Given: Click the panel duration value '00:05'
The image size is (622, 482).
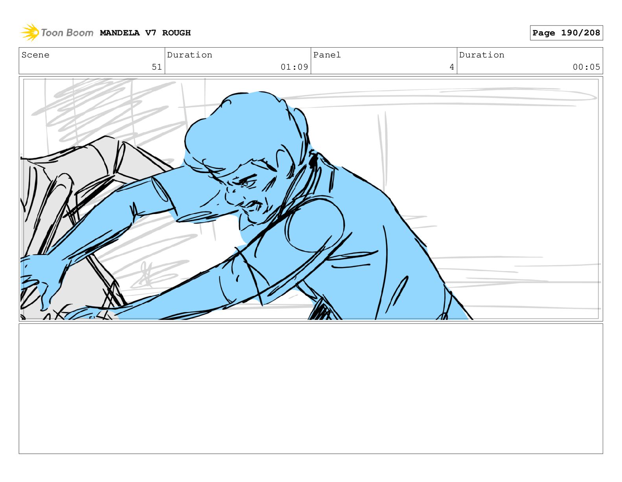Looking at the screenshot, I should pos(586,67).
